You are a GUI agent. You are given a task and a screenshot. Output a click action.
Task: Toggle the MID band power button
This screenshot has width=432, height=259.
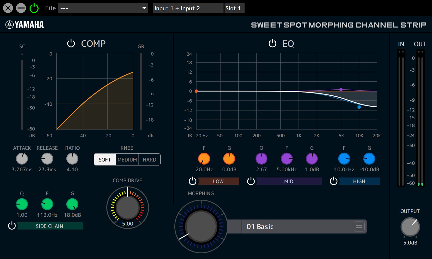tap(251, 181)
